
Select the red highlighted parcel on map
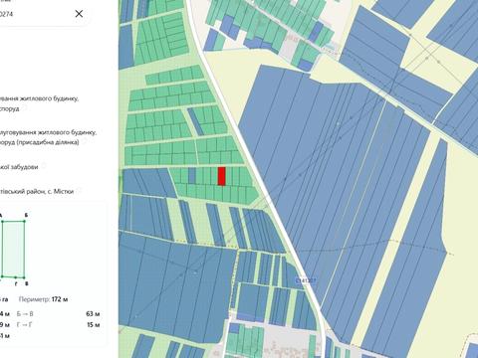(222, 176)
